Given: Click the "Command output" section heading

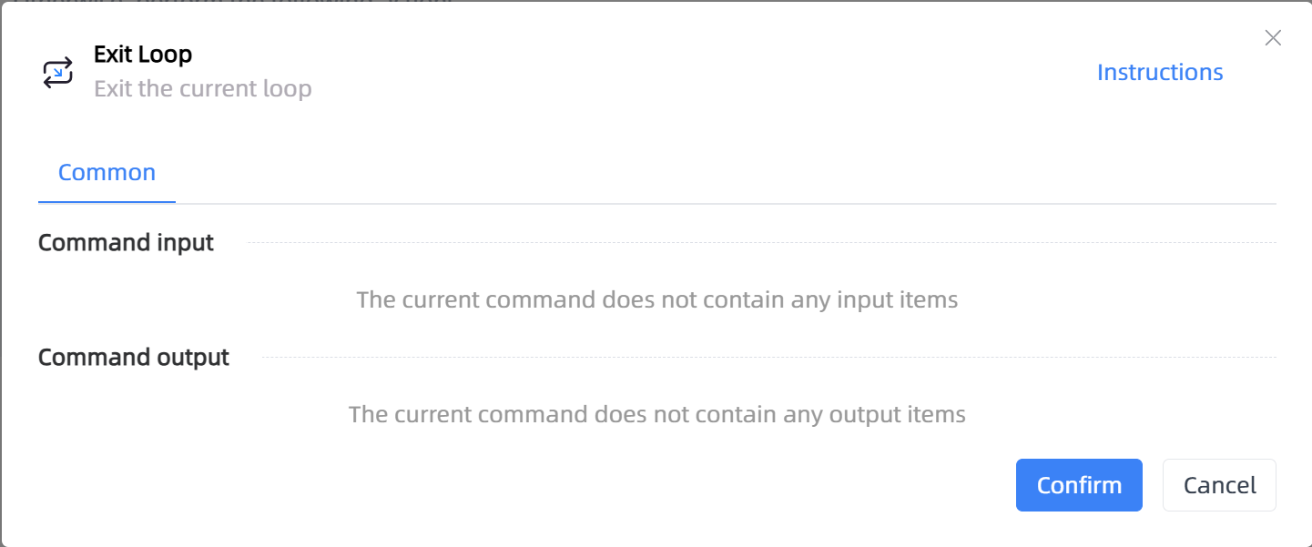Looking at the screenshot, I should [x=134, y=358].
